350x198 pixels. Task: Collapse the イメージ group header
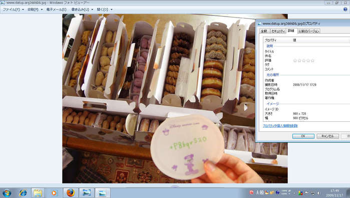tap(272, 104)
